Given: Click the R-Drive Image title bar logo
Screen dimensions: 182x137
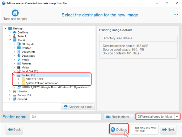Looking at the screenshot, I should [4, 3].
